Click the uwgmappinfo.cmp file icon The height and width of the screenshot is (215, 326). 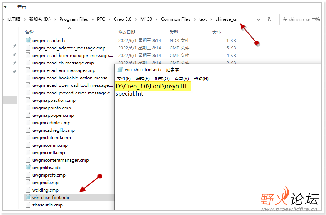[28, 107]
